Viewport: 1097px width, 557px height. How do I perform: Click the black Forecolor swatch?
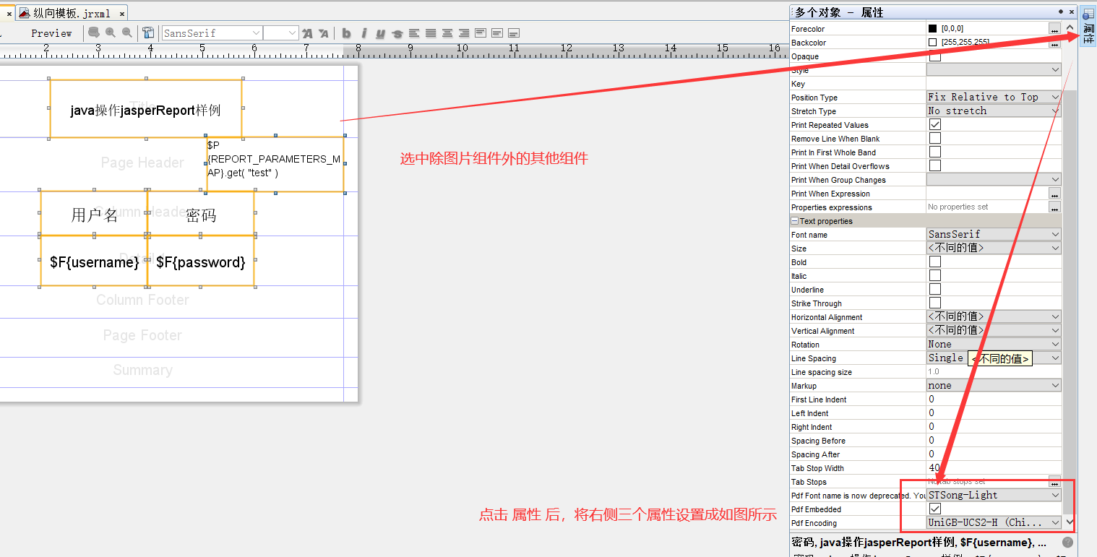click(x=932, y=28)
